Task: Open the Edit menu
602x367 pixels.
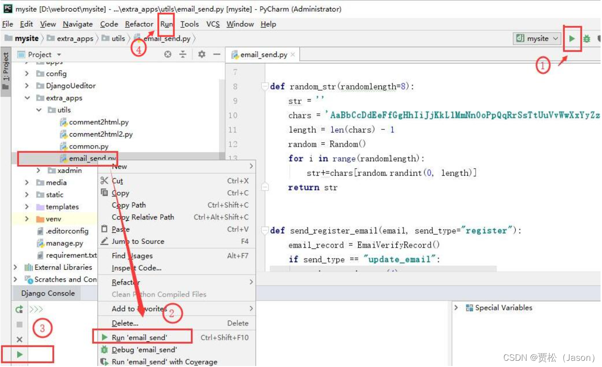Action: tap(26, 24)
